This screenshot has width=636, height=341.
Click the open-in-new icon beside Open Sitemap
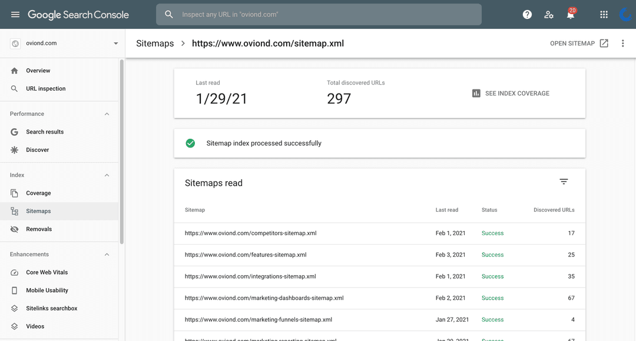click(x=604, y=44)
